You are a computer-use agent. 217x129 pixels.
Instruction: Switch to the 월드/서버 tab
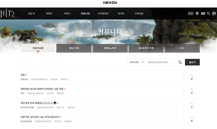point(74,48)
